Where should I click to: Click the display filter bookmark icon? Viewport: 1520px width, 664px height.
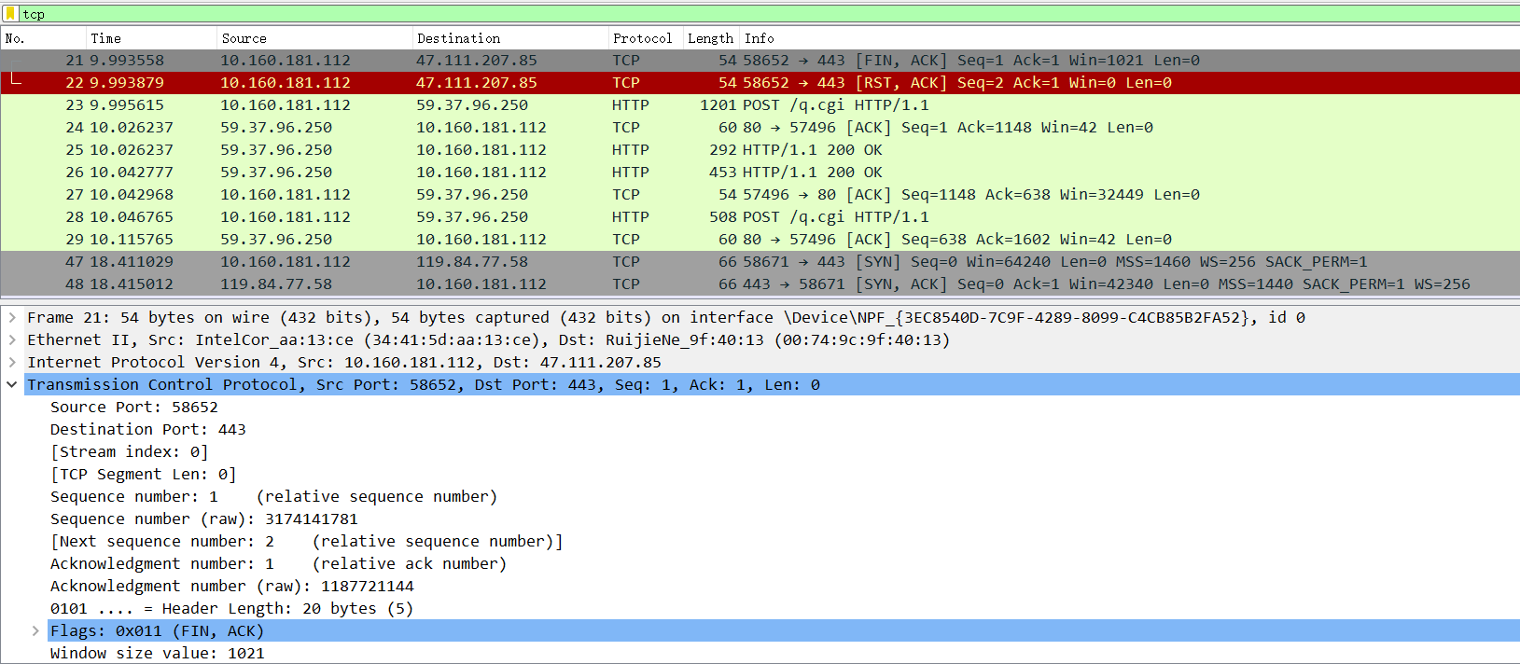point(10,14)
